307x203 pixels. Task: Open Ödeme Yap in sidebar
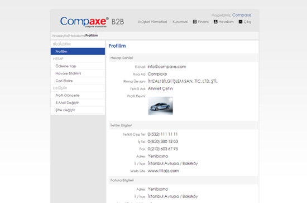[x=78, y=66]
